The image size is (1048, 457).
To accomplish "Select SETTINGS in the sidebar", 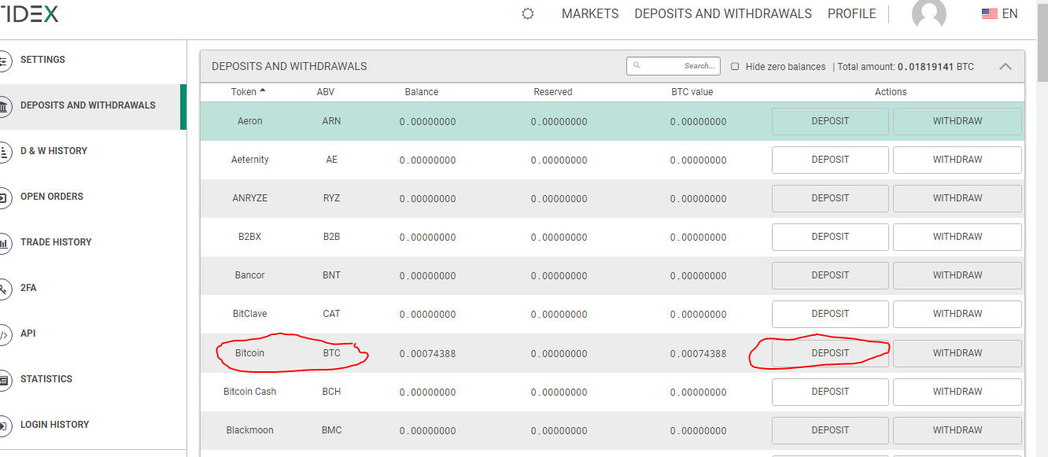I will [x=42, y=60].
